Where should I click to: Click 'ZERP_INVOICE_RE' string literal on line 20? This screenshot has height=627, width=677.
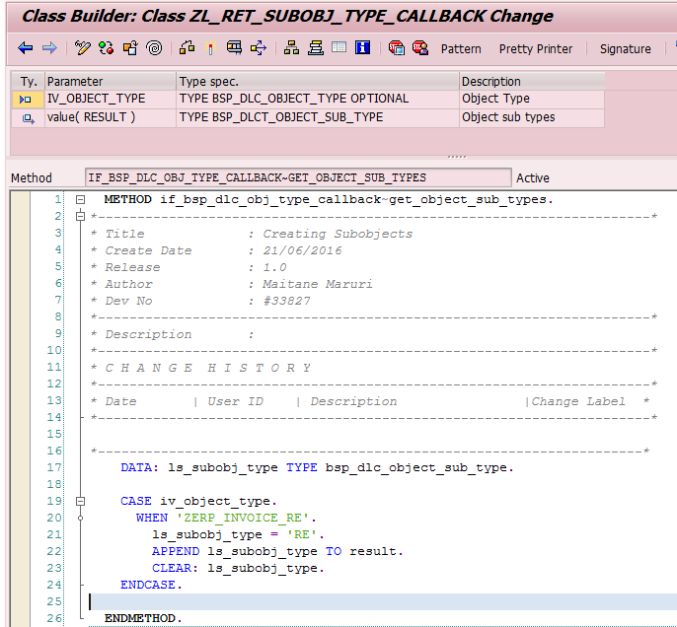point(243,518)
